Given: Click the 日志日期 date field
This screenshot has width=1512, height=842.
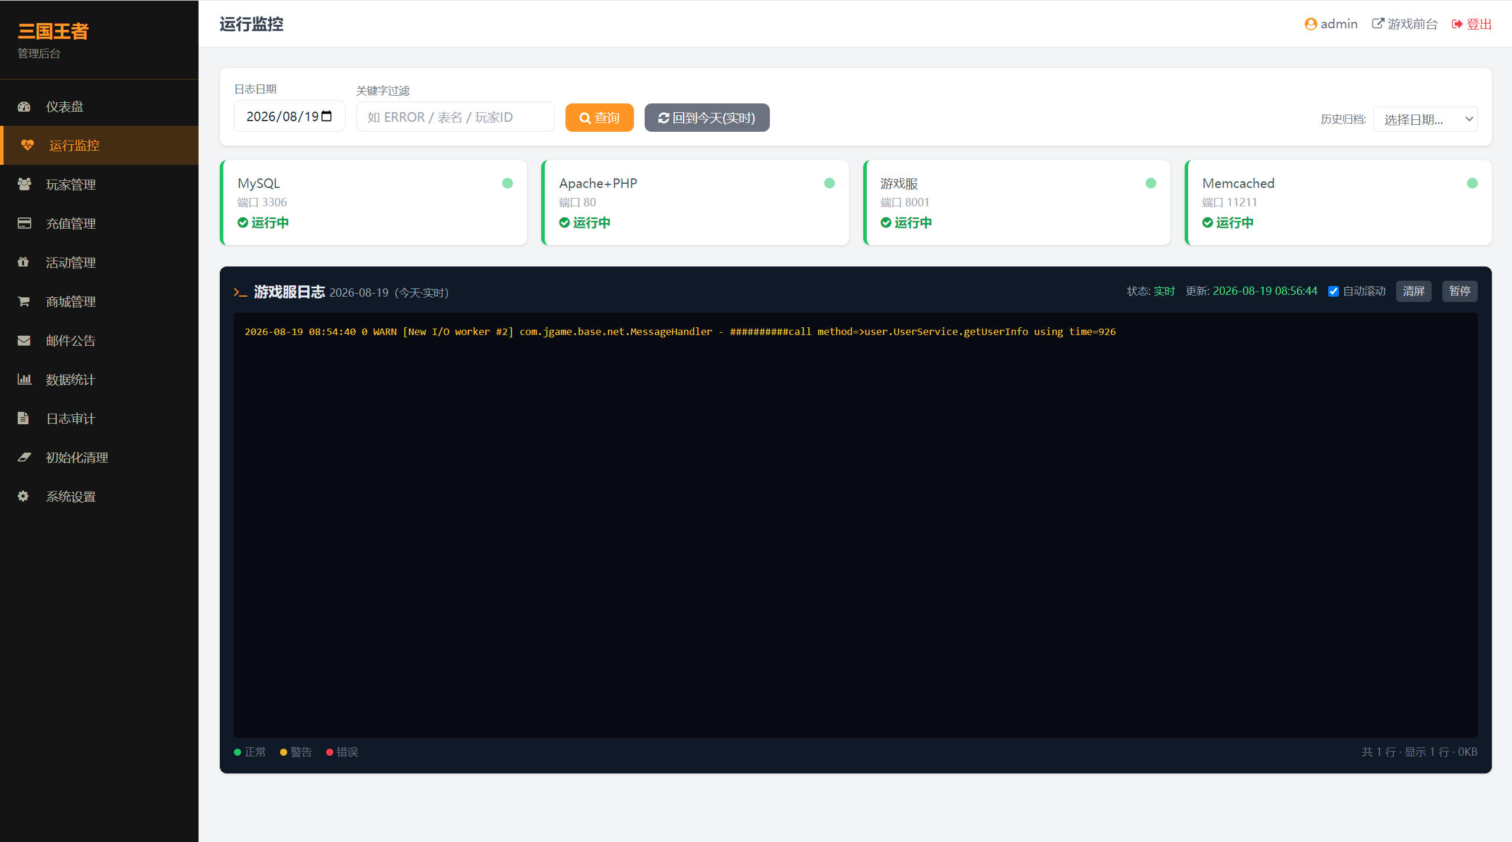Looking at the screenshot, I should (x=290, y=116).
